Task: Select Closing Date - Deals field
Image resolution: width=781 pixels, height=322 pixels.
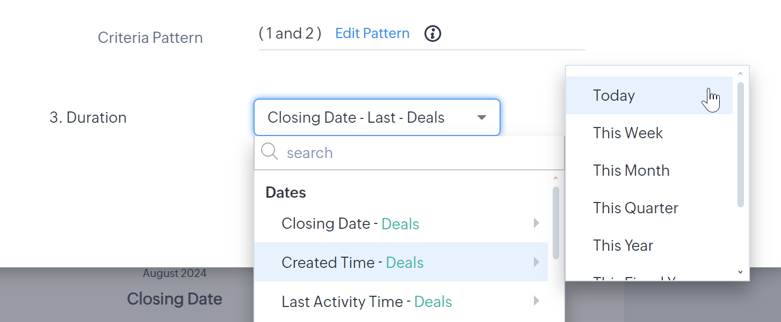Action: [350, 223]
